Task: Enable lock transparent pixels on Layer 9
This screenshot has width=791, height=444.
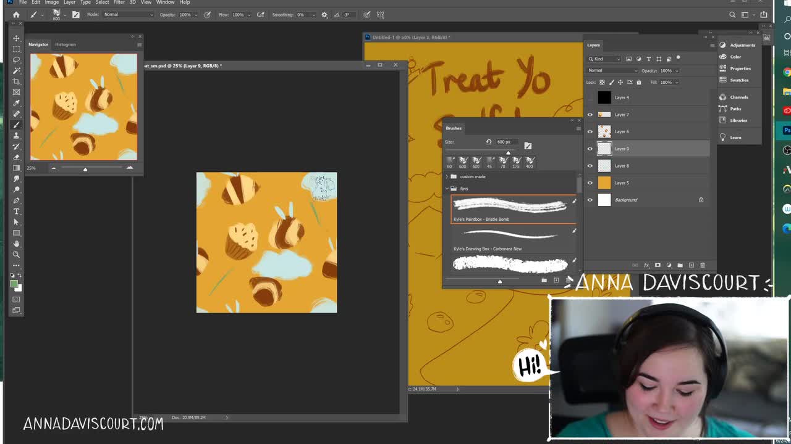Action: tap(602, 82)
